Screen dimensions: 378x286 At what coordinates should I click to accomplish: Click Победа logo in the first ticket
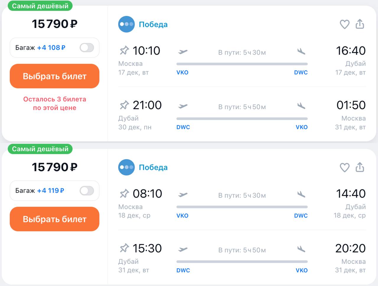click(126, 24)
